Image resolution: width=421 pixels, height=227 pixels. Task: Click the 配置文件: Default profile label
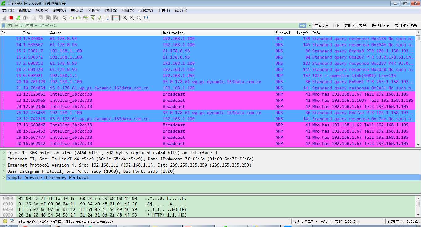(404, 221)
